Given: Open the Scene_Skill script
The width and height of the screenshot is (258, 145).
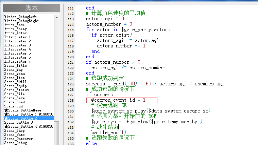Looking at the screenshot, I should [x=15, y=82].
